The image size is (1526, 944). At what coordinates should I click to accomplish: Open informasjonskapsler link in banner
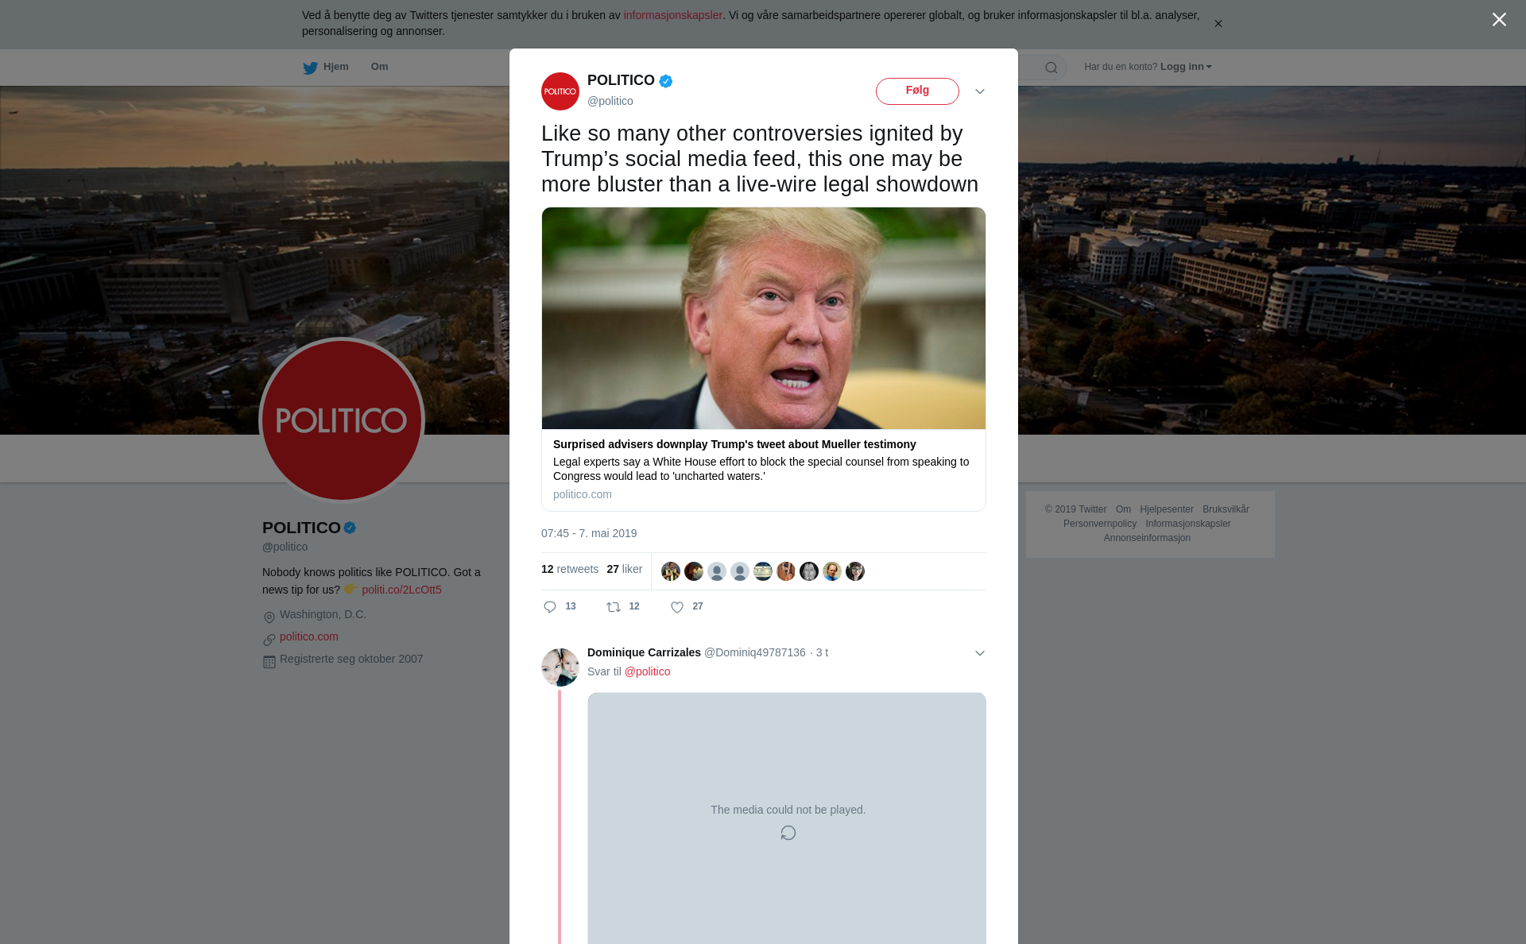pos(672,15)
